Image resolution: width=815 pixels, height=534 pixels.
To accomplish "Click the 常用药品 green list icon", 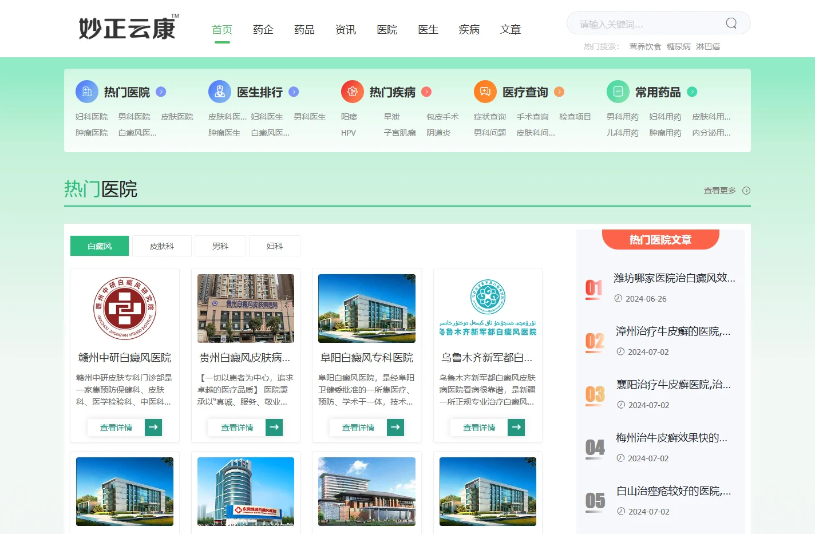I will click(618, 92).
